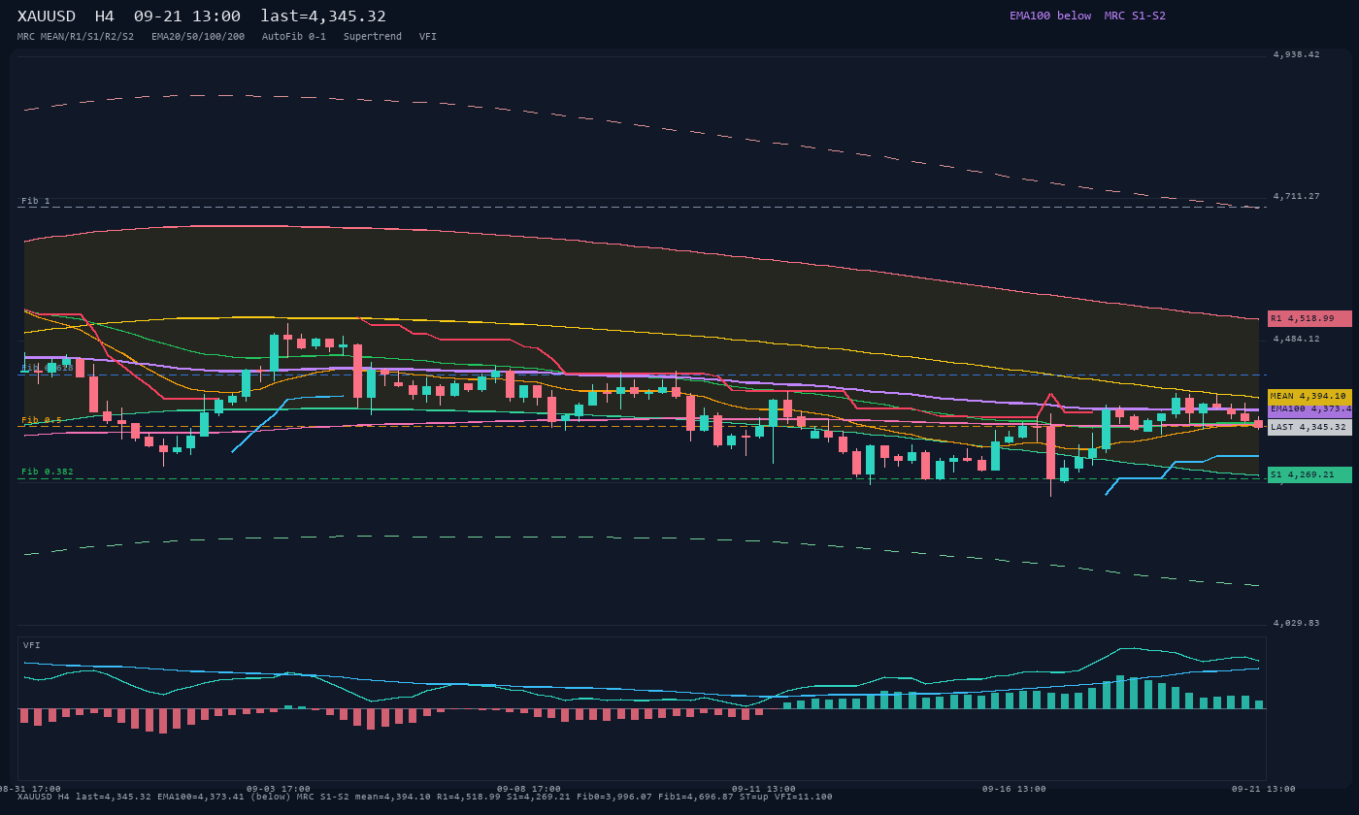This screenshot has width=1359, height=815.
Task: Click the "09-21 13:00" time axis label
Action: [x=1264, y=789]
